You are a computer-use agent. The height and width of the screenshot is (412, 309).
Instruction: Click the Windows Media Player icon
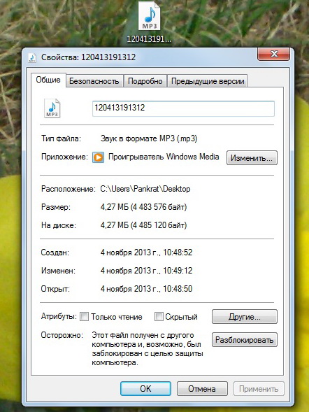[98, 157]
